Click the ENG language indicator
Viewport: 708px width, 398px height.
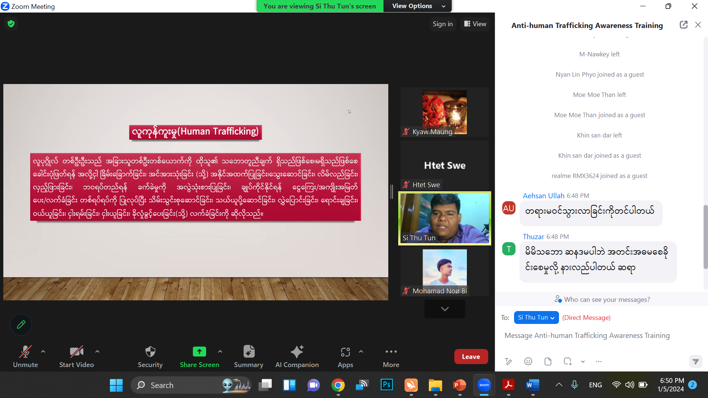(595, 385)
